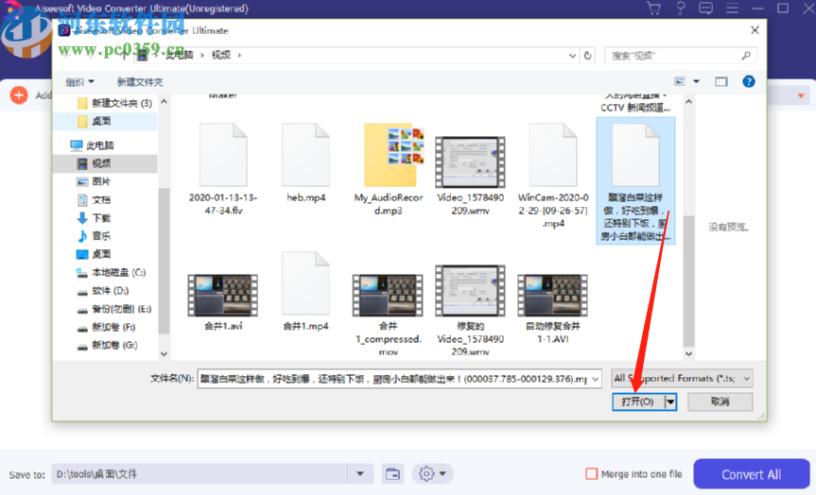This screenshot has height=495, width=816.
Task: Close the open file dialog
Action: (x=755, y=30)
